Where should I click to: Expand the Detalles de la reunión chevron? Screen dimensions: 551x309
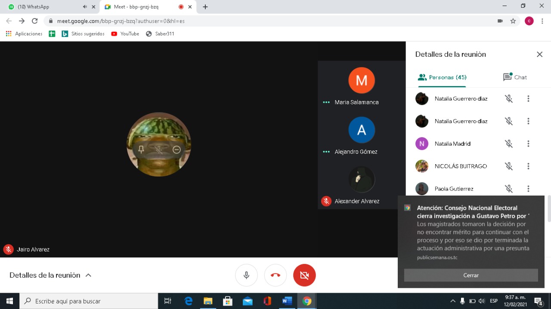coord(88,275)
